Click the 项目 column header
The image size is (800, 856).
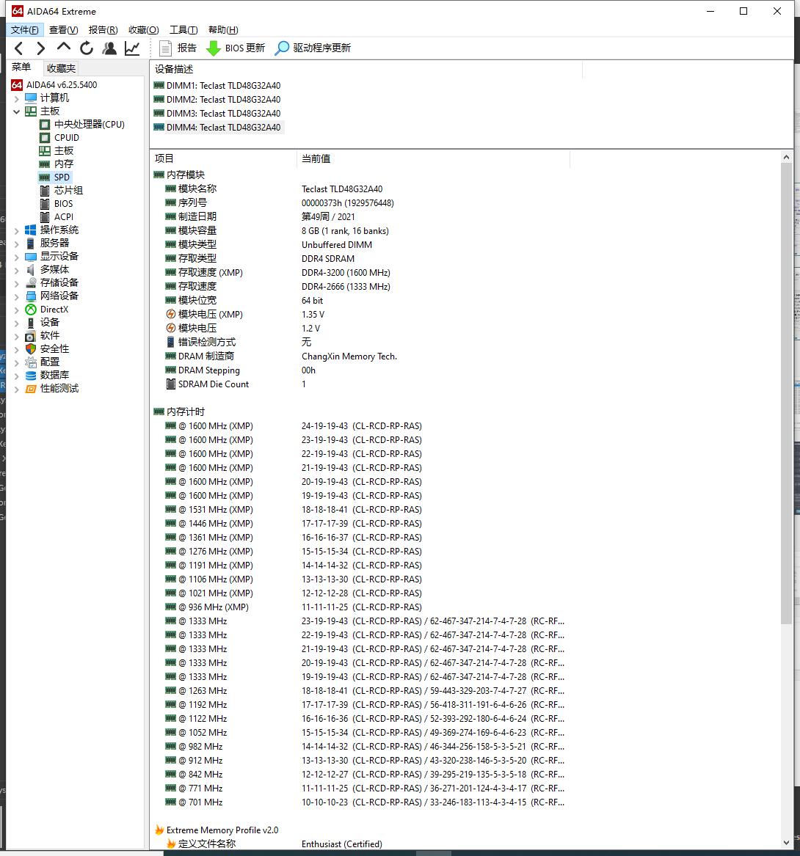pos(223,159)
